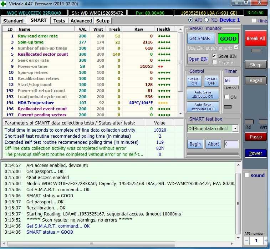Click Auto Save attributes ON button

click(x=203, y=95)
